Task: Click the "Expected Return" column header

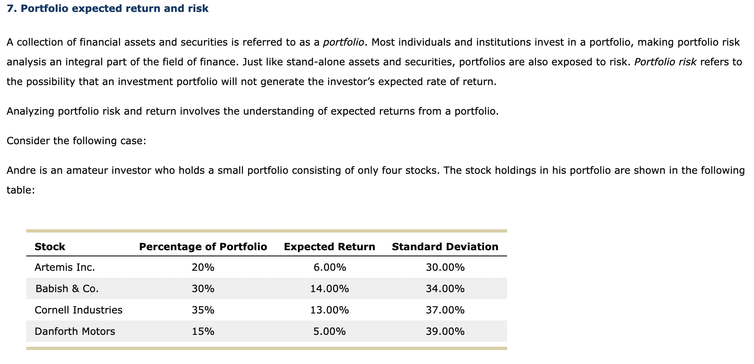Action: point(329,247)
